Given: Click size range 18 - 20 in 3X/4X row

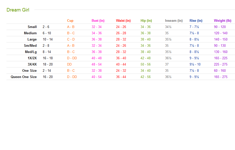Looking at the screenshot, I should click(48, 64).
